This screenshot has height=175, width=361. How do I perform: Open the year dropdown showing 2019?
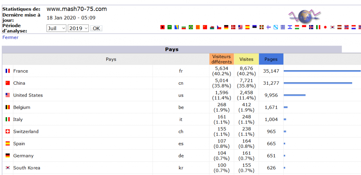pos(78,28)
